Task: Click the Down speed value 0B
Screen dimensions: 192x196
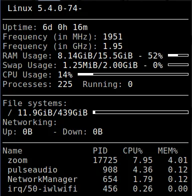Action: point(98,132)
